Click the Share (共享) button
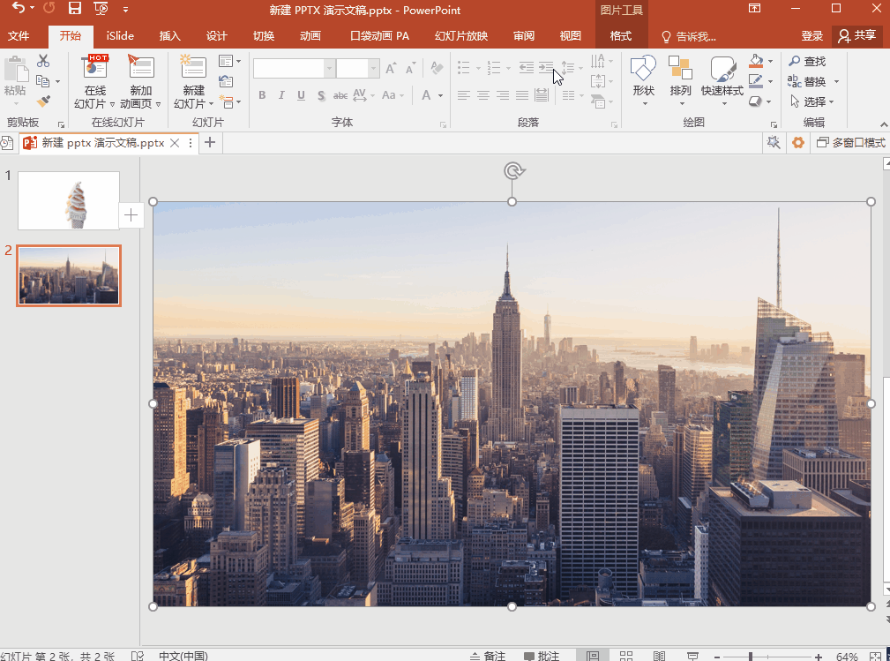Viewport: 890px width, 661px height. (857, 36)
